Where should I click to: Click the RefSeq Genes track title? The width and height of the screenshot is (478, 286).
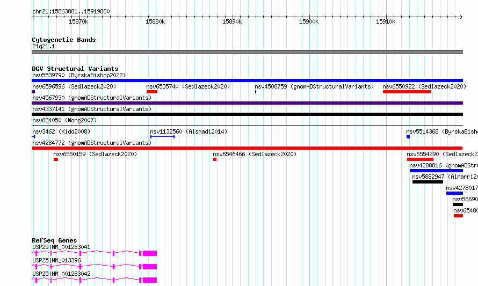pyautogui.click(x=54, y=240)
